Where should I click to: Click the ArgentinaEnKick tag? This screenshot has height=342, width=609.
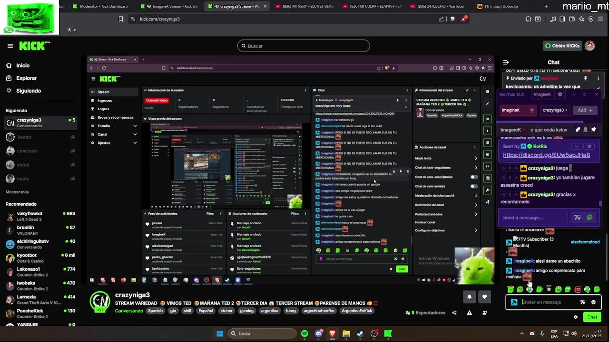coord(357,311)
